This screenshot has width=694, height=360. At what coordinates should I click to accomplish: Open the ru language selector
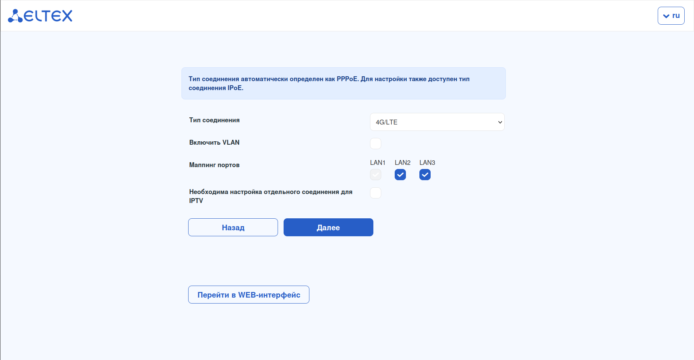(x=671, y=16)
